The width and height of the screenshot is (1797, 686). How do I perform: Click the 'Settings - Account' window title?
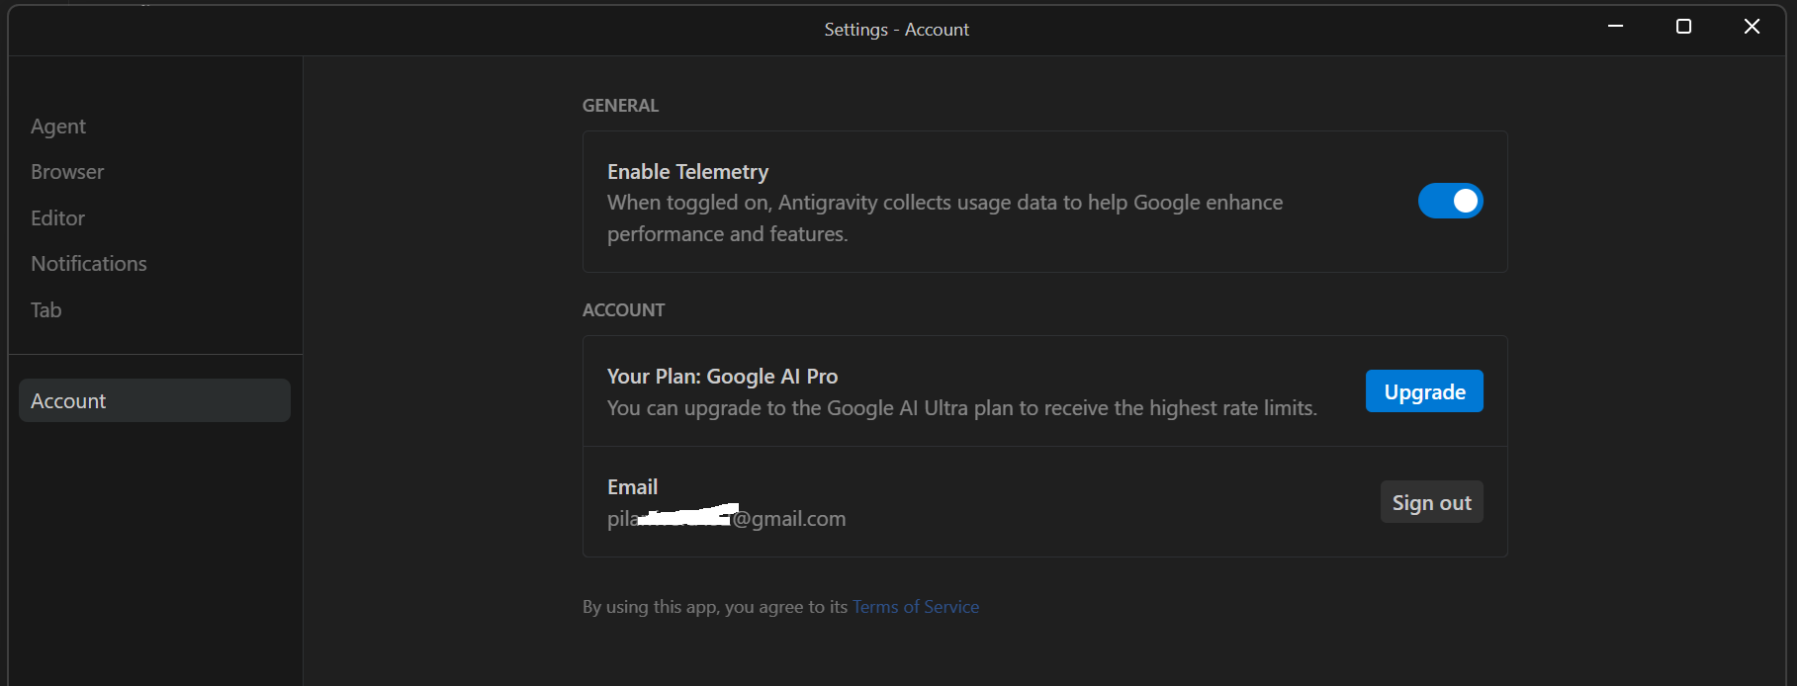coord(896,30)
